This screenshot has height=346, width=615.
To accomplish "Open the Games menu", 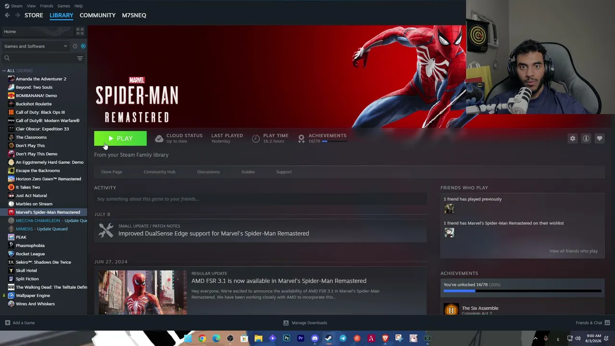I will click(x=63, y=6).
